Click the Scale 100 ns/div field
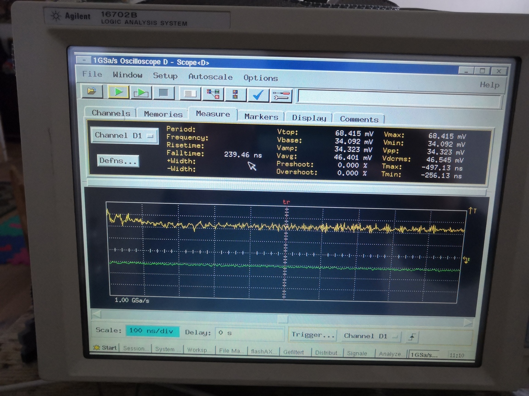The image size is (529, 396). pyautogui.click(x=152, y=331)
